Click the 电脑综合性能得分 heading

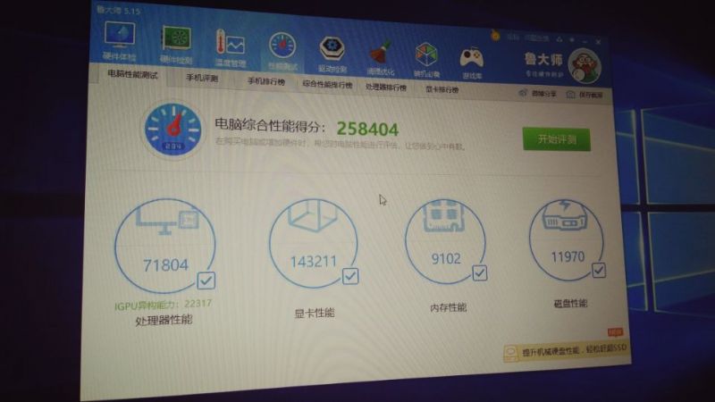pos(270,125)
